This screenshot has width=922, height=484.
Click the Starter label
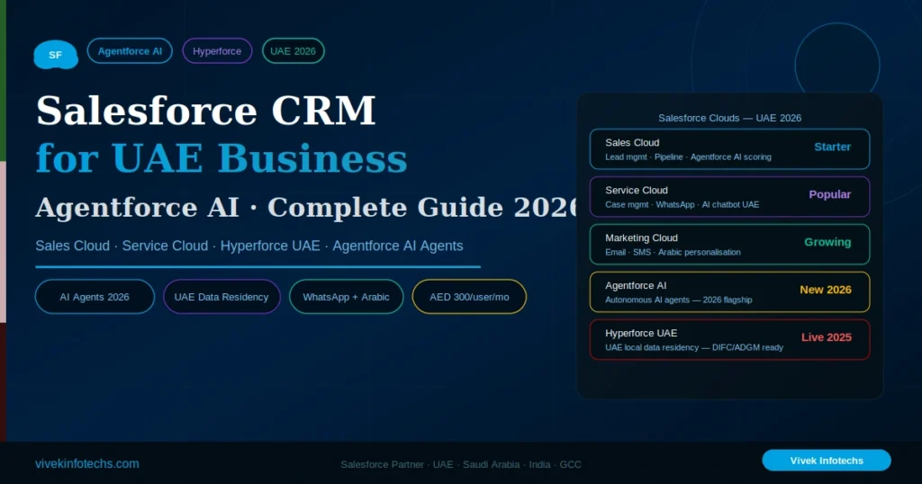pyautogui.click(x=832, y=147)
